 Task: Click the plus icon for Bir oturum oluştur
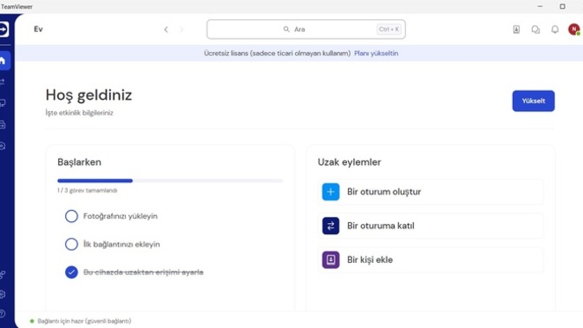[x=331, y=192]
